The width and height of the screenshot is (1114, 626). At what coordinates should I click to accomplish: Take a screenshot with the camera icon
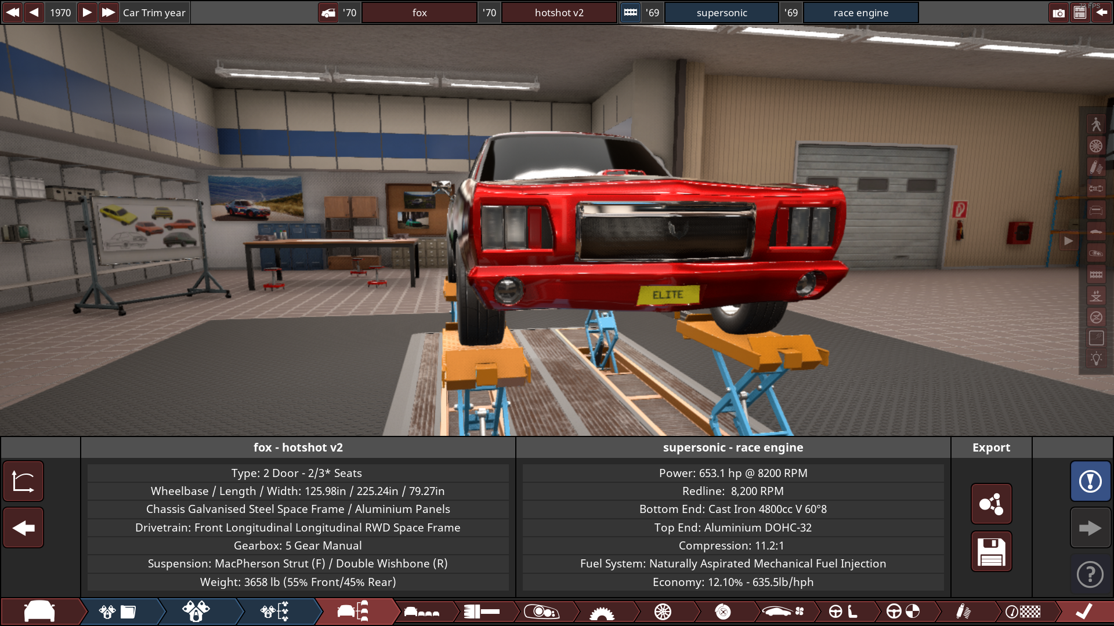1059,12
